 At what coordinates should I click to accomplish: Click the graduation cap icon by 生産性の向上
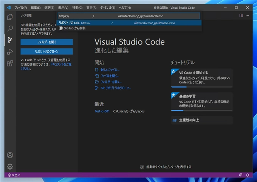(x=175, y=120)
